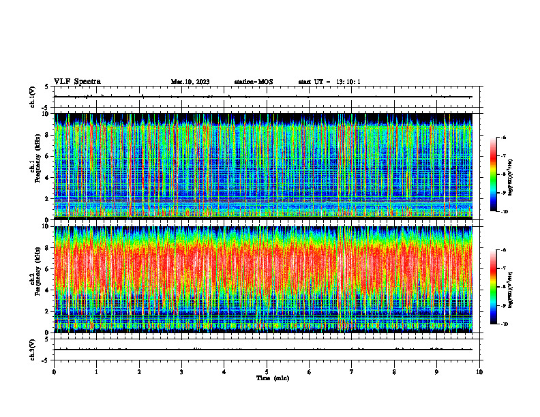
Task: Click the ch.2 color bar log(PSD) unit label
Action: point(511,290)
